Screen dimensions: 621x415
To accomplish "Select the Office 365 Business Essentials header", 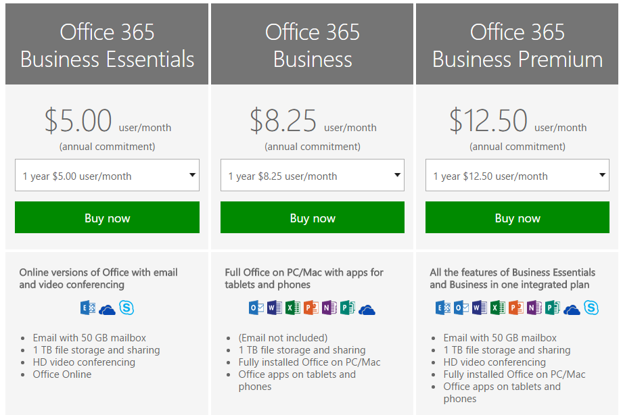I will (x=107, y=44).
